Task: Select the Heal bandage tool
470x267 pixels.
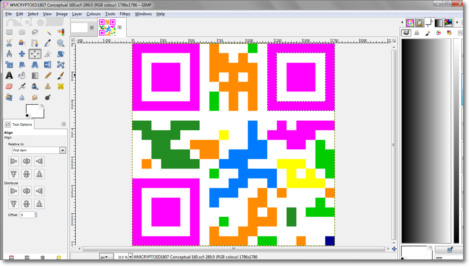Action: click(61, 86)
